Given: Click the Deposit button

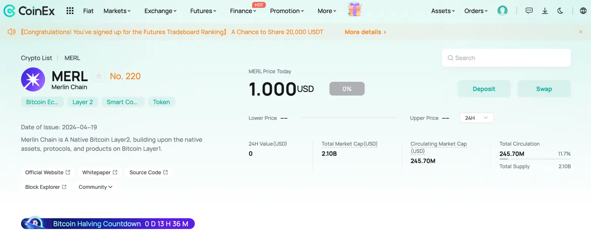Looking at the screenshot, I should [x=484, y=89].
